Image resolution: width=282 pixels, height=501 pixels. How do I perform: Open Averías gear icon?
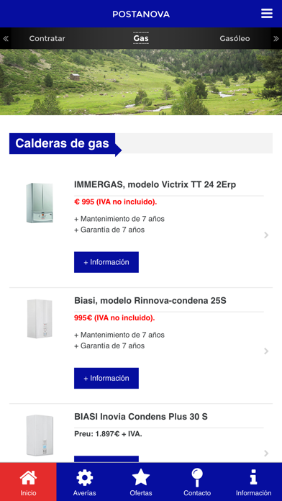click(85, 478)
